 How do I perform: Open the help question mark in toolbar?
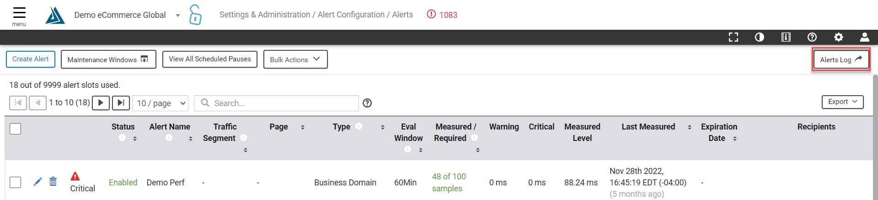812,37
